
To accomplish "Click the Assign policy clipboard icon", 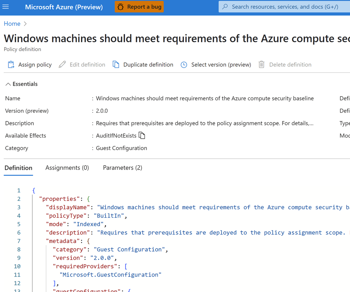I will pos(11,65).
